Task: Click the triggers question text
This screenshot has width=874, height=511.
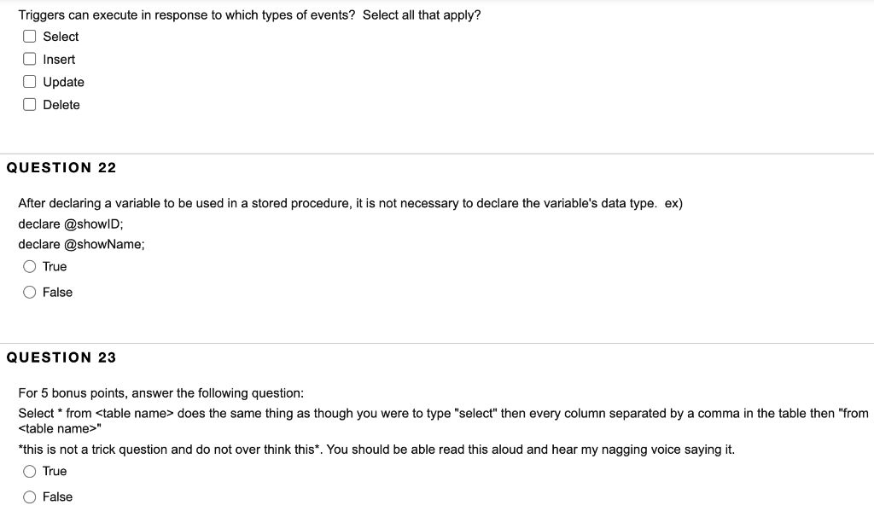Action: click(x=250, y=14)
